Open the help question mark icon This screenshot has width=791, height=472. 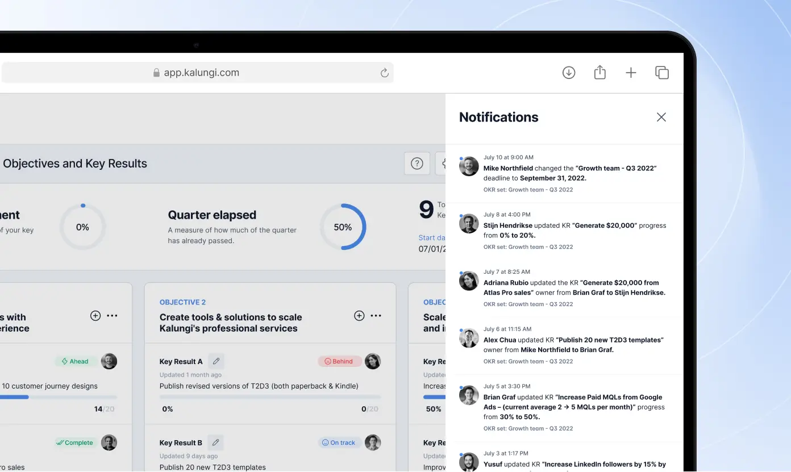417,163
